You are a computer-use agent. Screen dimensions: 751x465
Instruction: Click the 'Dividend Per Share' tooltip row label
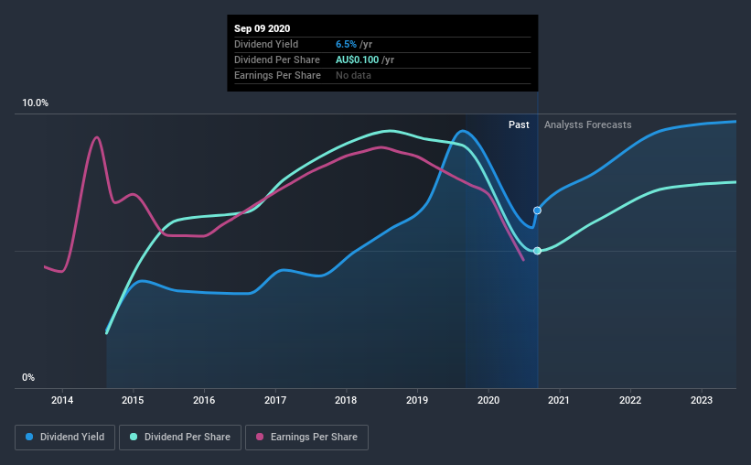[277, 59]
